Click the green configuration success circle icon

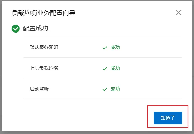(16, 29)
